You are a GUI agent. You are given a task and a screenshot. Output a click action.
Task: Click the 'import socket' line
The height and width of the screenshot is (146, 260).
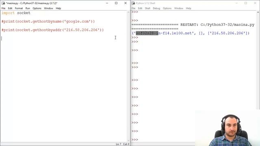tap(16, 13)
